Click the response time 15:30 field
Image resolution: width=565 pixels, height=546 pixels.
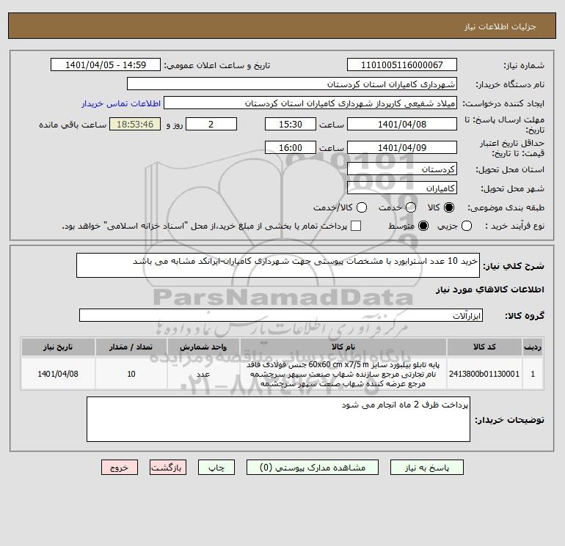pos(291,124)
